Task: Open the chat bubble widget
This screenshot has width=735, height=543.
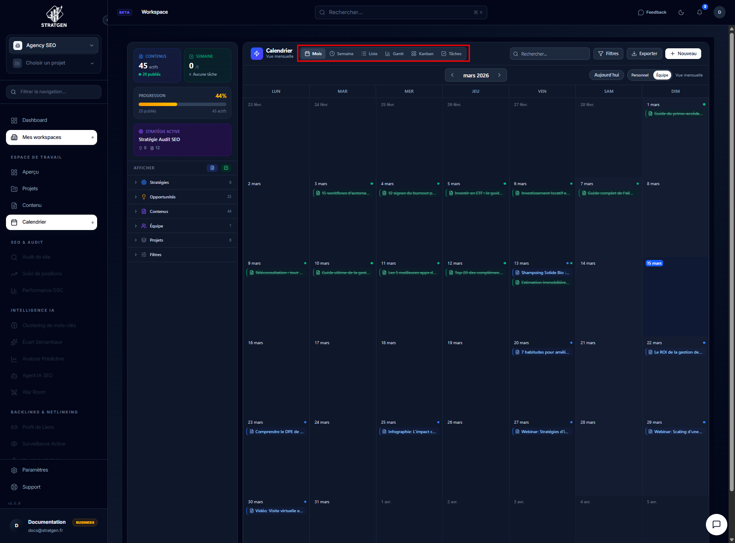Action: tap(717, 525)
